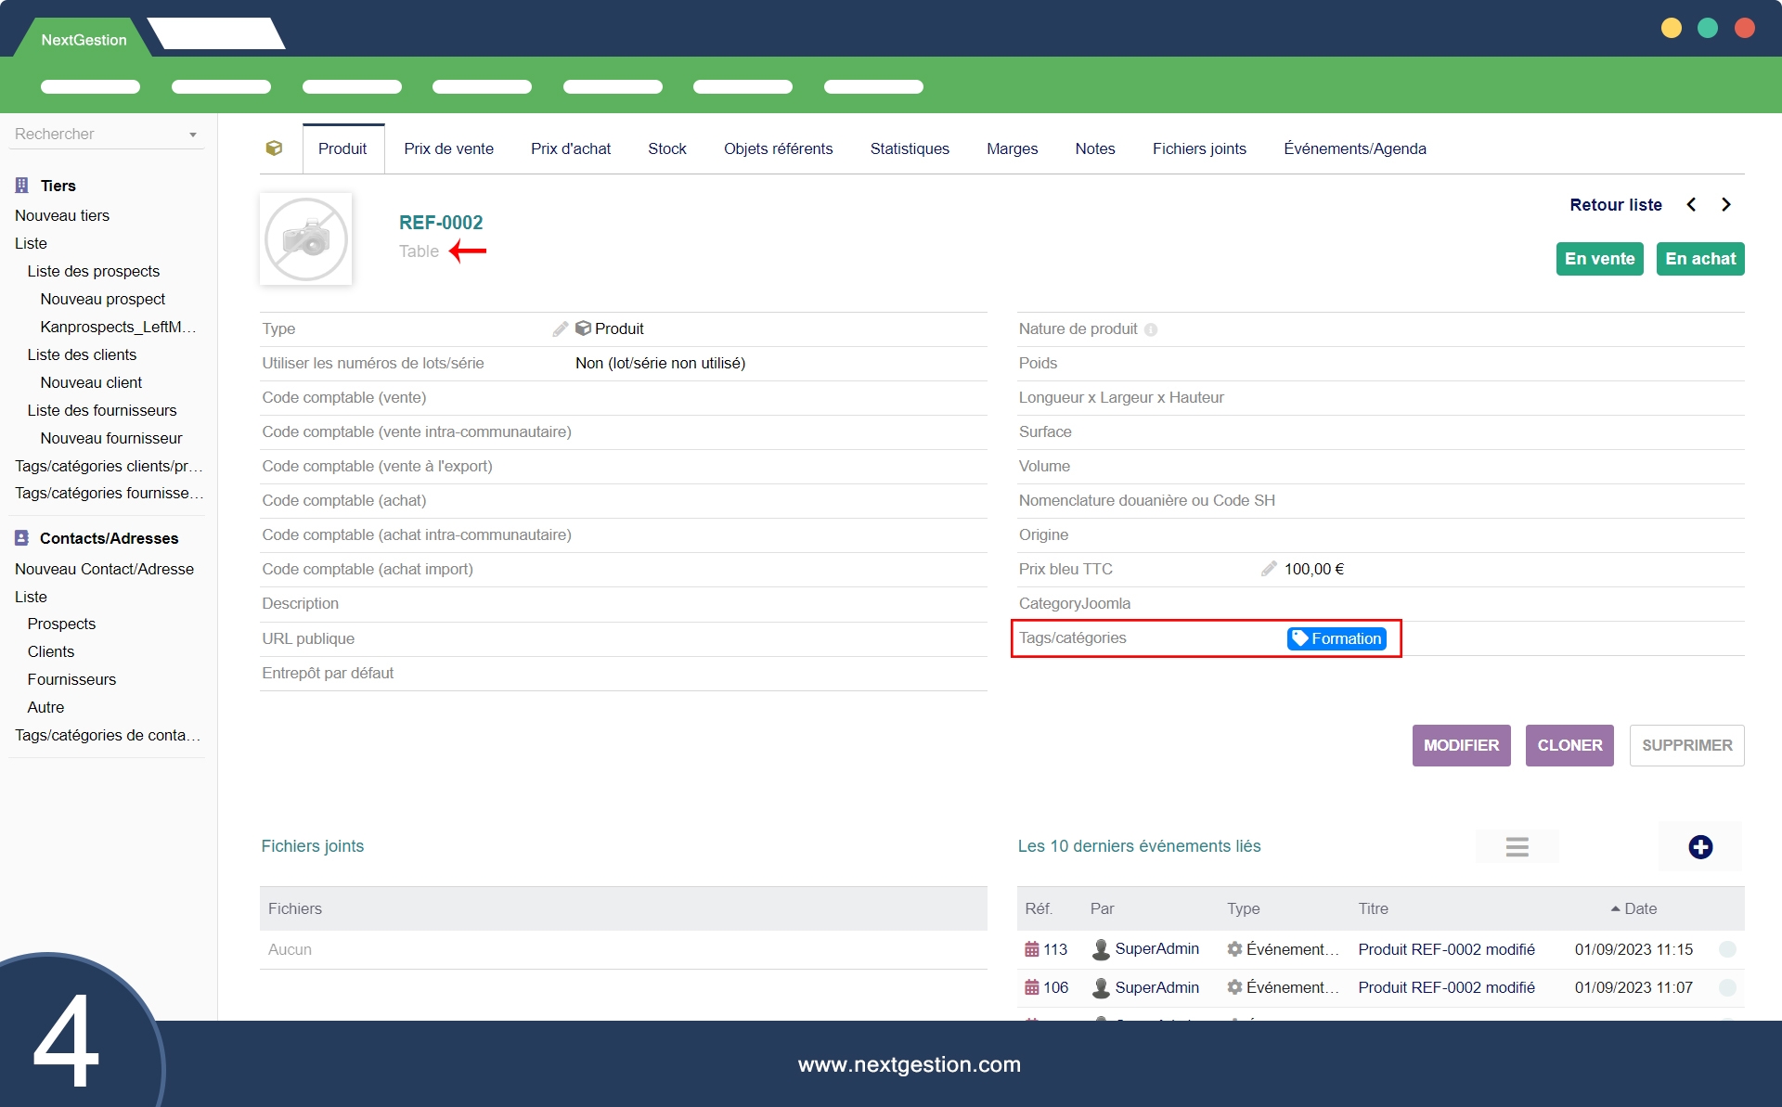Click the product photo placeholder thumbnail
This screenshot has height=1107, width=1782.
click(x=305, y=239)
